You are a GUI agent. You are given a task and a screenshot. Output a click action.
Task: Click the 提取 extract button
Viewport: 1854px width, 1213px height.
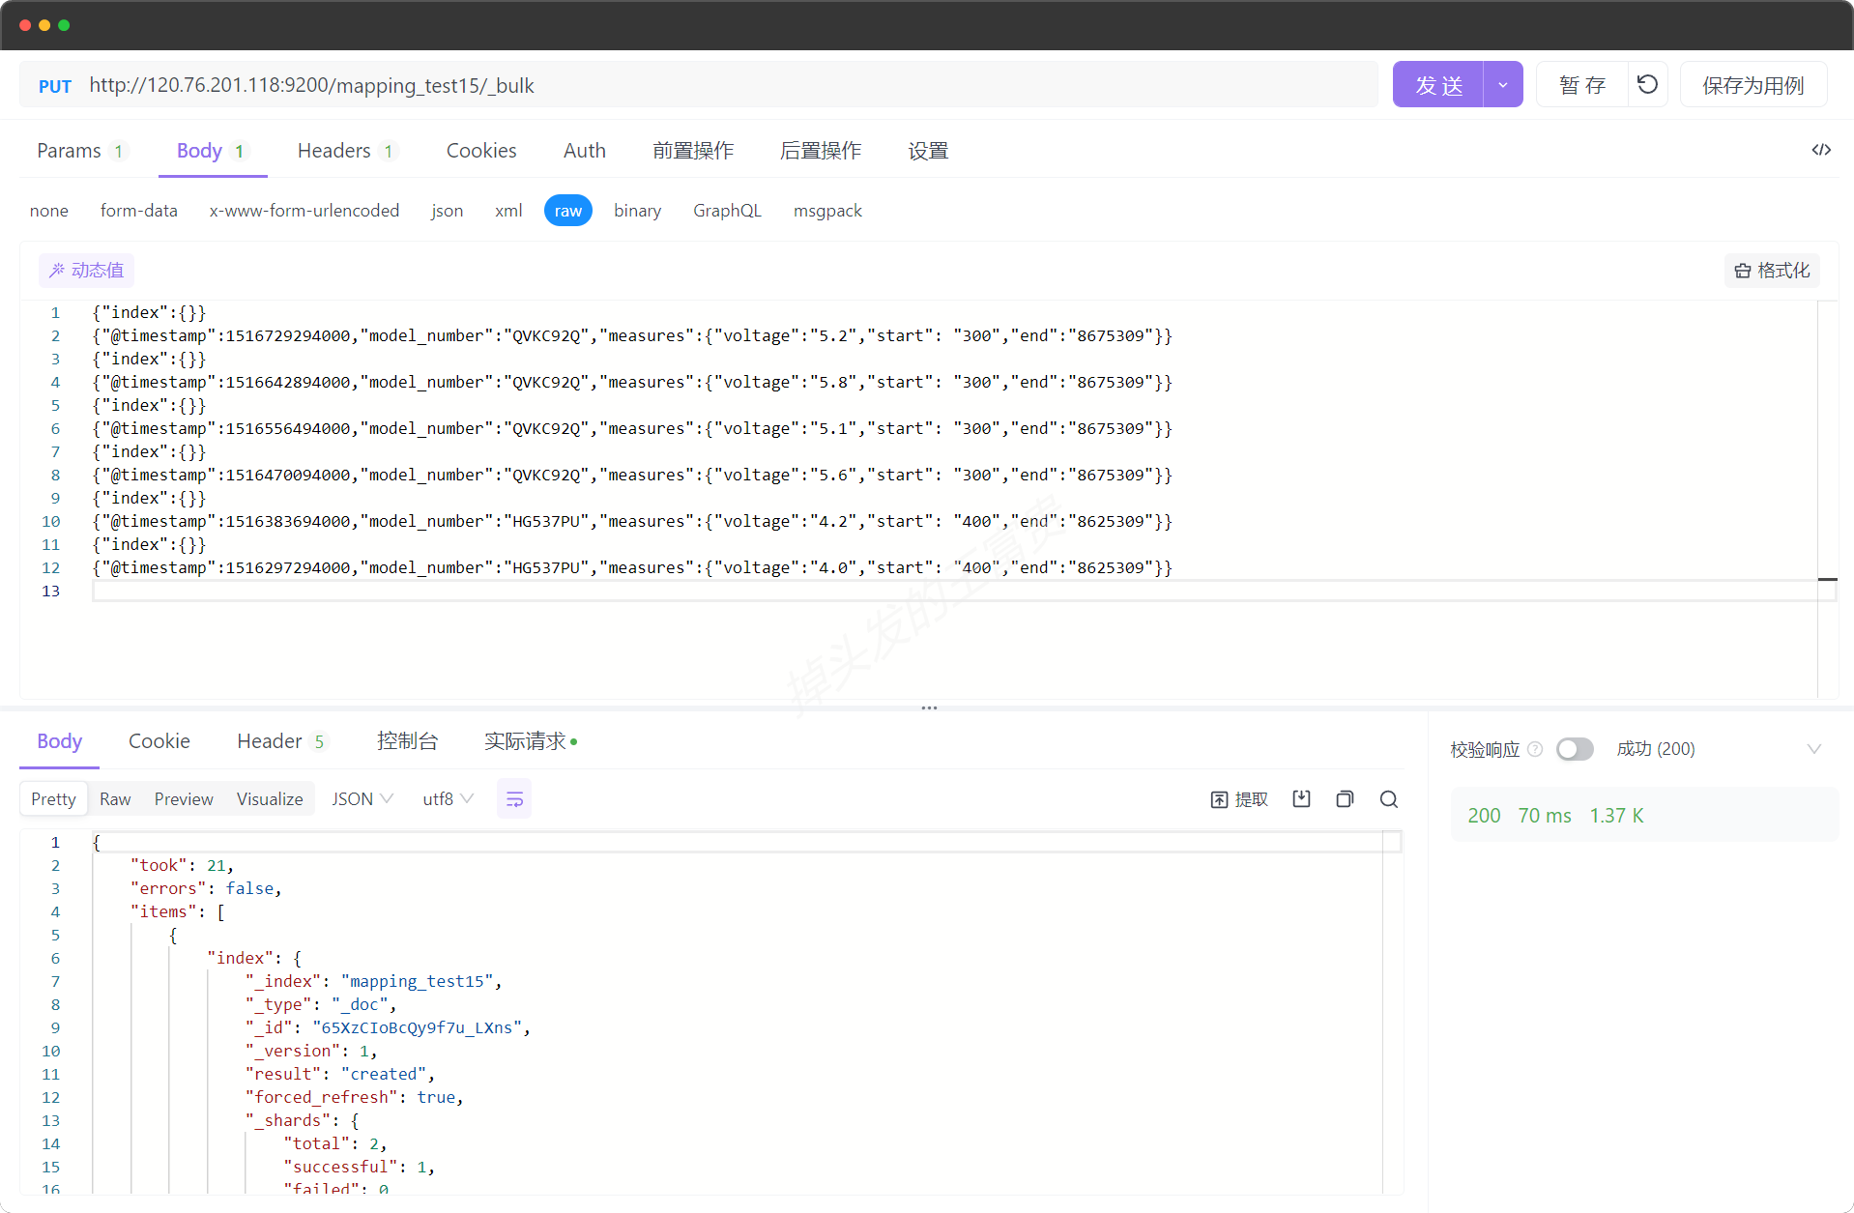(x=1239, y=799)
